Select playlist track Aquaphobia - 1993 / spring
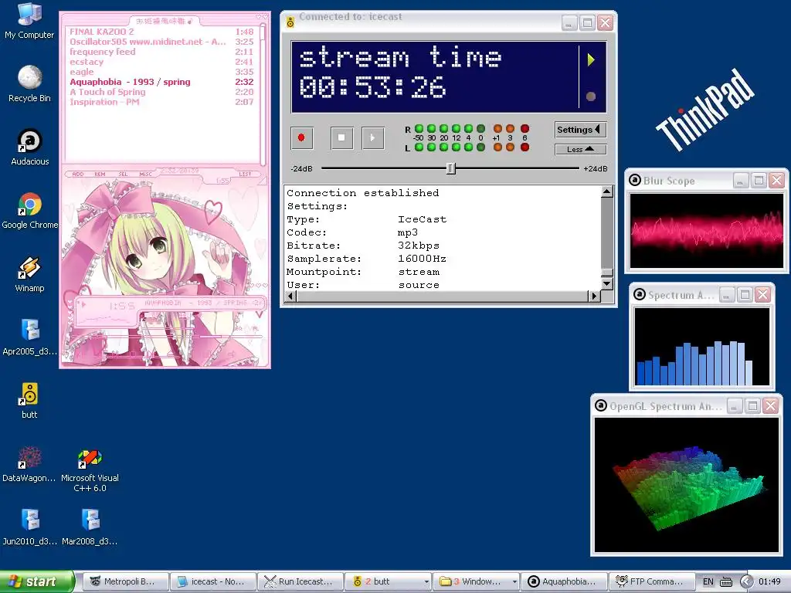 pyautogui.click(x=161, y=82)
